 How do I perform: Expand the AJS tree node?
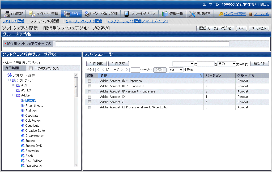(x=14, y=85)
